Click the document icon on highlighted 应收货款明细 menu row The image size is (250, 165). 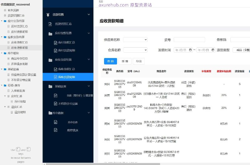pos(56,77)
